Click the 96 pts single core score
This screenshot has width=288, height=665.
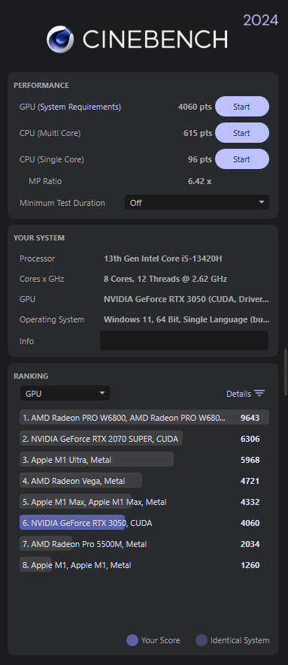(x=200, y=159)
